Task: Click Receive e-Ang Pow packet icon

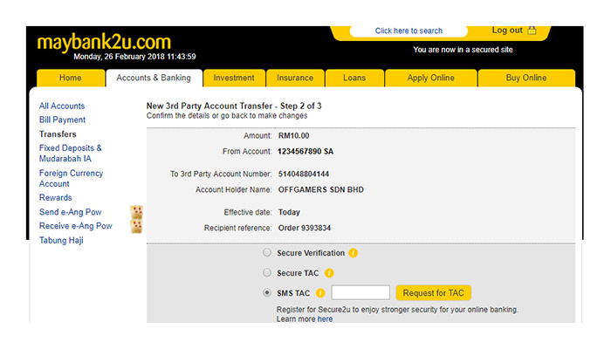Action: coord(136,226)
